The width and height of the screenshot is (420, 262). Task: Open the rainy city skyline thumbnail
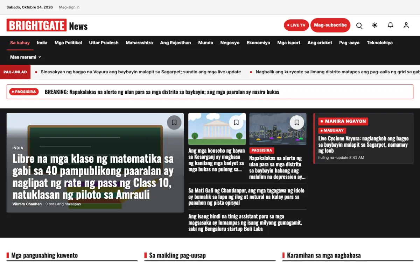[278, 129]
